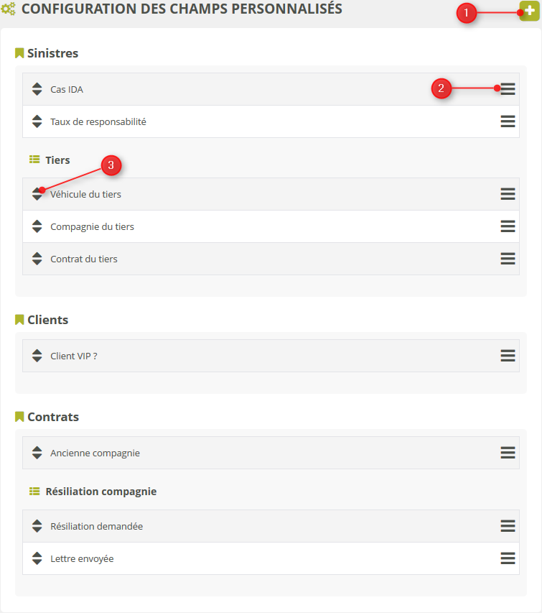Open menu icon for Taux de responsabilité

pyautogui.click(x=508, y=121)
